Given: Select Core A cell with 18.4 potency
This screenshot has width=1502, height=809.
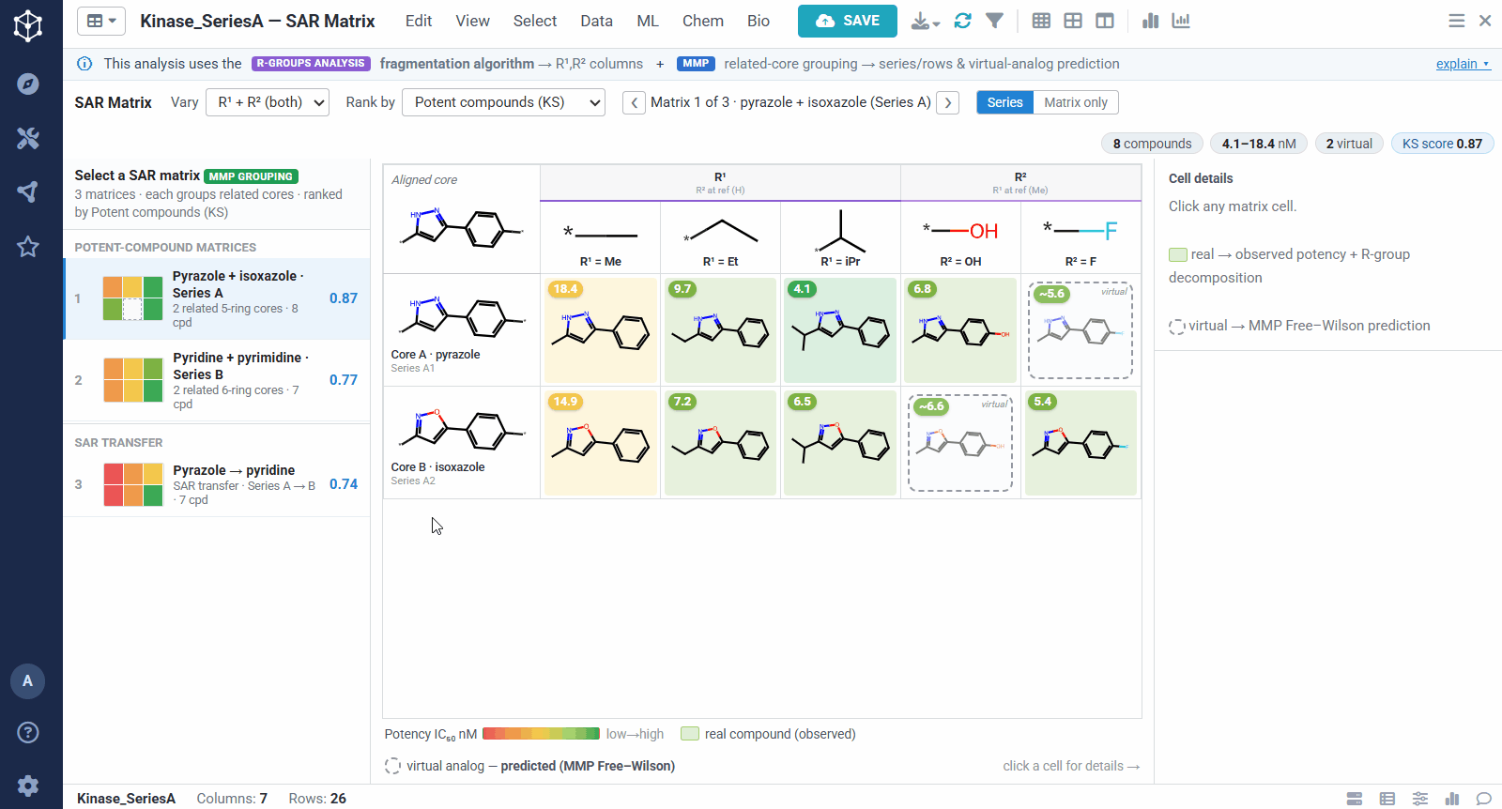Looking at the screenshot, I should click(601, 330).
